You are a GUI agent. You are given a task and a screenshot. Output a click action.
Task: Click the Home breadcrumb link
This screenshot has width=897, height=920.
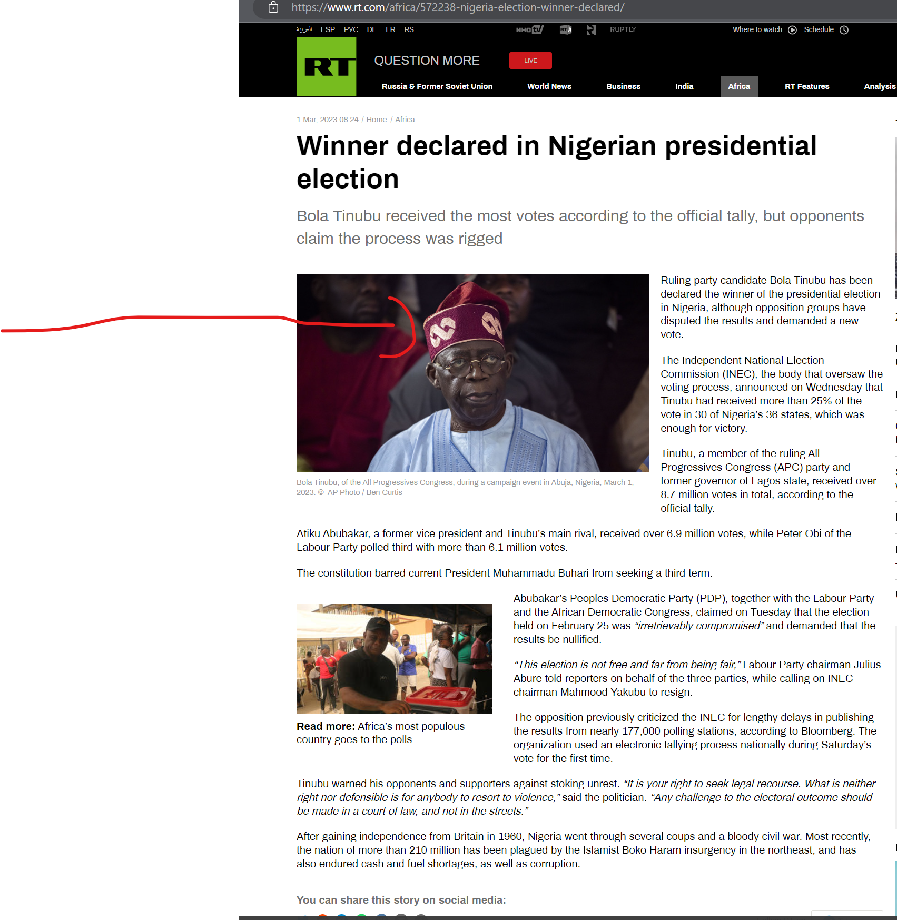tap(377, 120)
